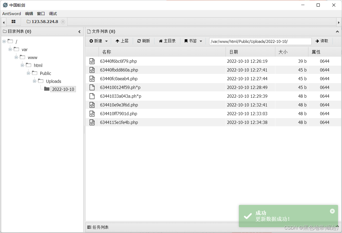Collapse the root / tree node
Viewport: 342px width, 233px height.
coord(4,42)
